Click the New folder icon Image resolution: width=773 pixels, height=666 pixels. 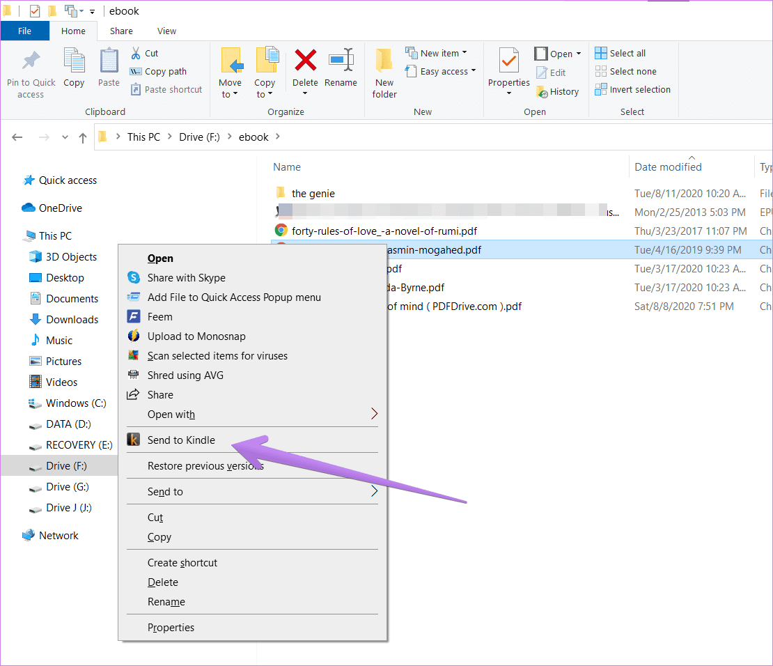coord(384,61)
